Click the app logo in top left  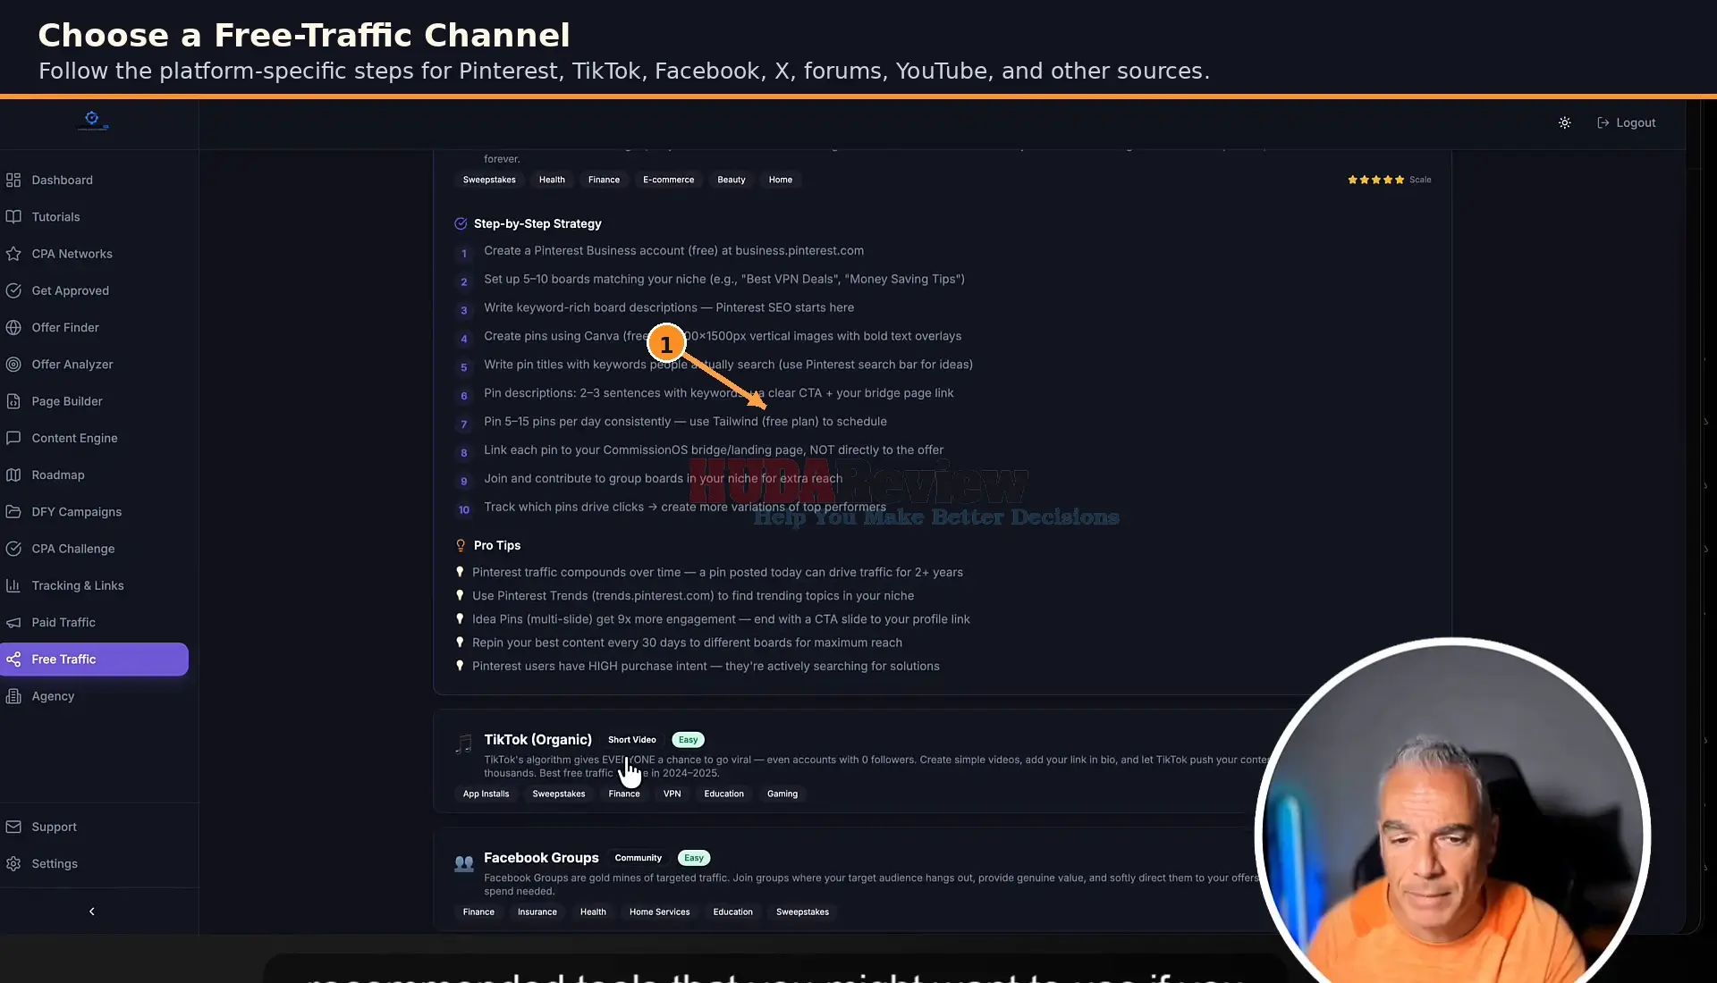[92, 121]
